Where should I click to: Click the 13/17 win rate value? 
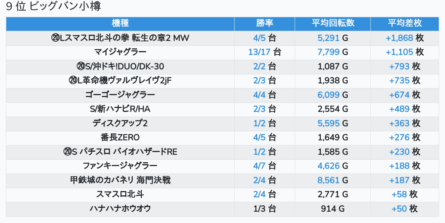pyautogui.click(x=259, y=52)
